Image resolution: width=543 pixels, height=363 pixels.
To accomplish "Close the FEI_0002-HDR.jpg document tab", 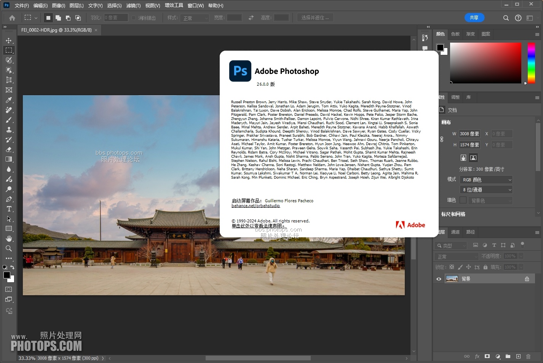I will click(96, 30).
